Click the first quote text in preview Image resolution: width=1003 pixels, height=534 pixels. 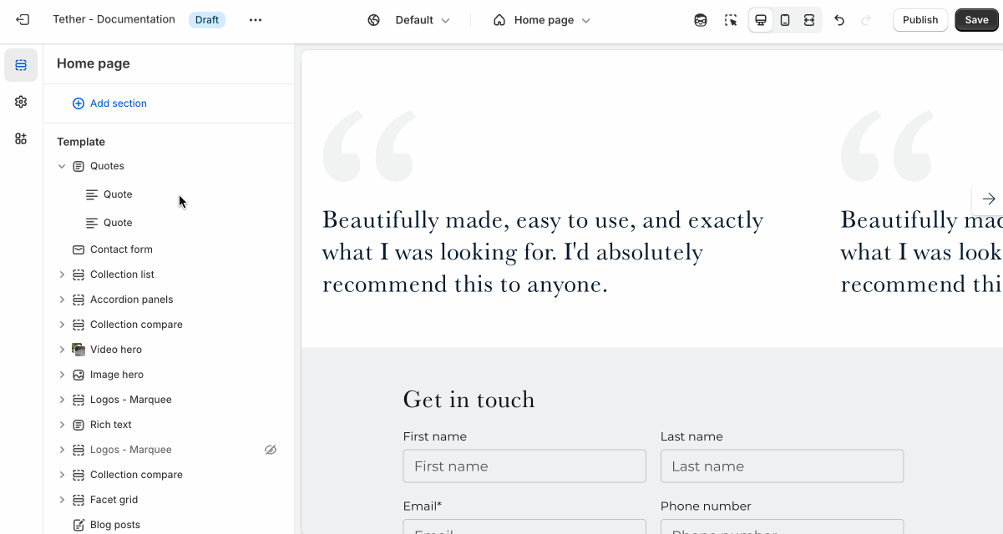point(543,252)
